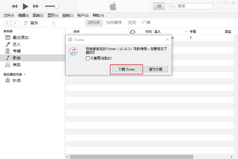
Task: Select 类型 in the library sidebar
Action: (16, 64)
